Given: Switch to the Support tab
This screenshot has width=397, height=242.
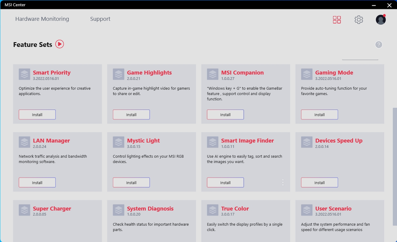Looking at the screenshot, I should tap(100, 19).
